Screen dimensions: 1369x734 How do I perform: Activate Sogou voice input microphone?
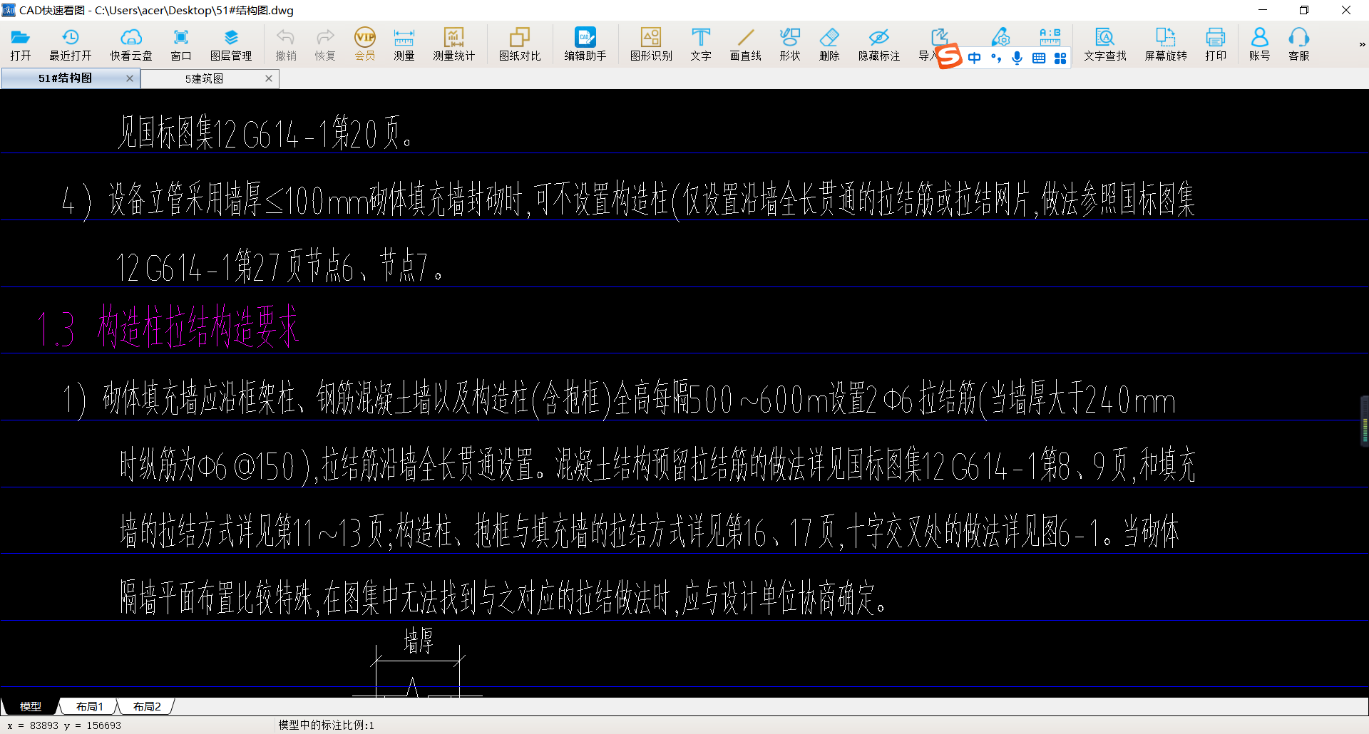tap(1017, 58)
